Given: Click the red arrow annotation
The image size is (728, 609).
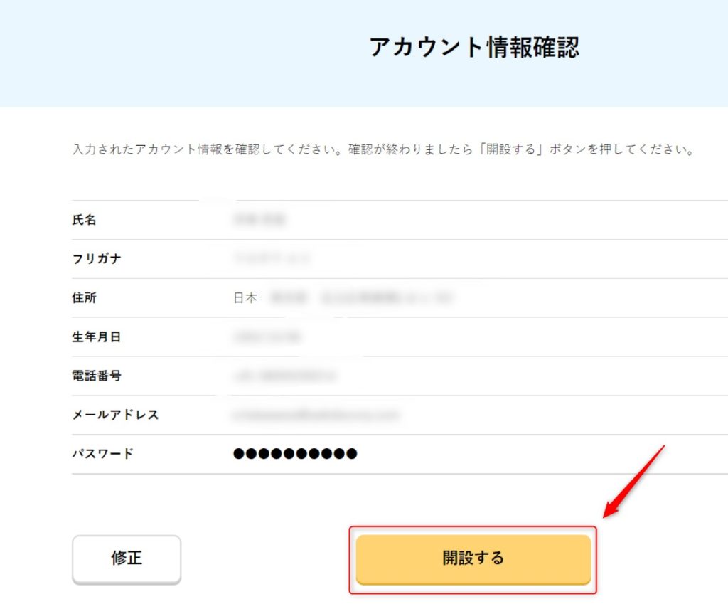Looking at the screenshot, I should point(634,481).
